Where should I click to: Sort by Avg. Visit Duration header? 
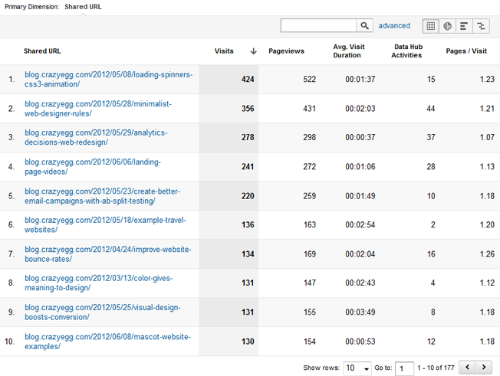coord(348,51)
